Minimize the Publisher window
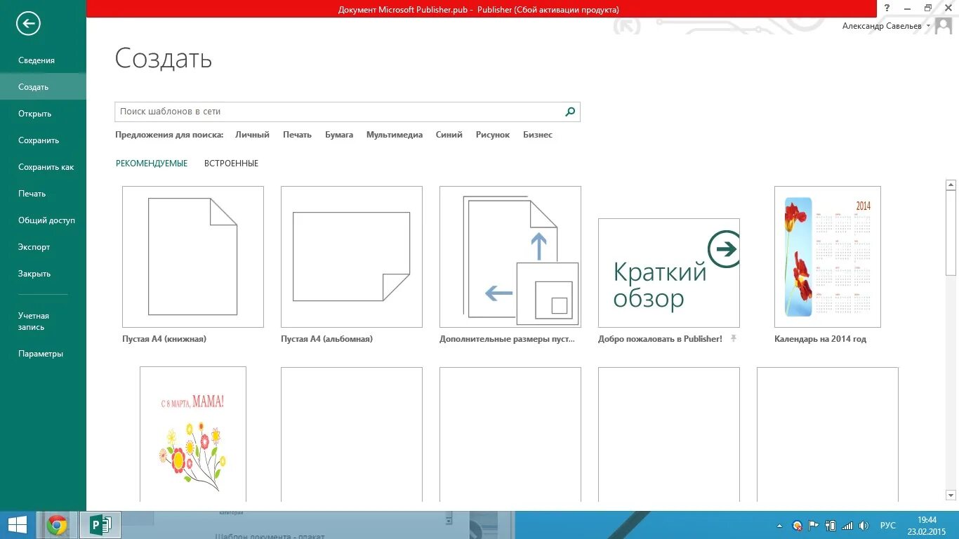The width and height of the screenshot is (959, 539). 908,8
